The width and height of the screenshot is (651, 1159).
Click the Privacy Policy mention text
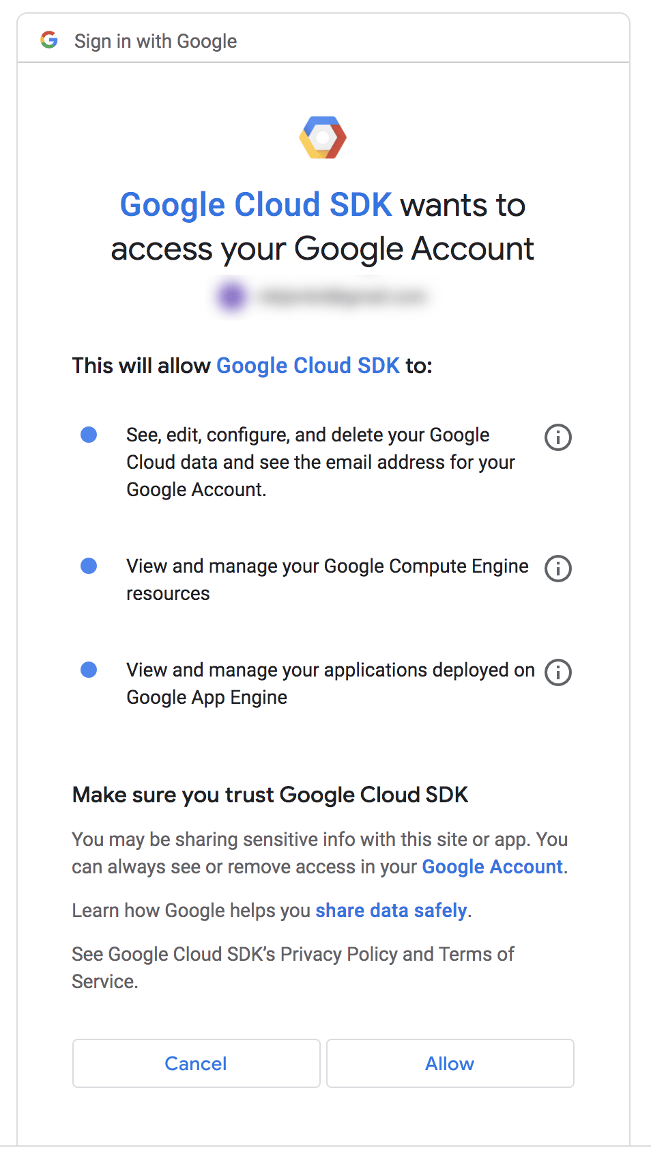[x=339, y=954]
